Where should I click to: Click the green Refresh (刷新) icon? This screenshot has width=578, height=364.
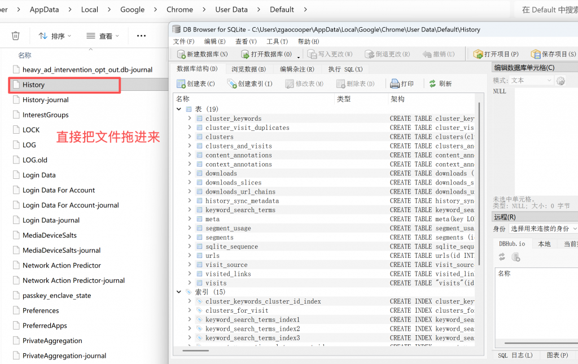(432, 84)
